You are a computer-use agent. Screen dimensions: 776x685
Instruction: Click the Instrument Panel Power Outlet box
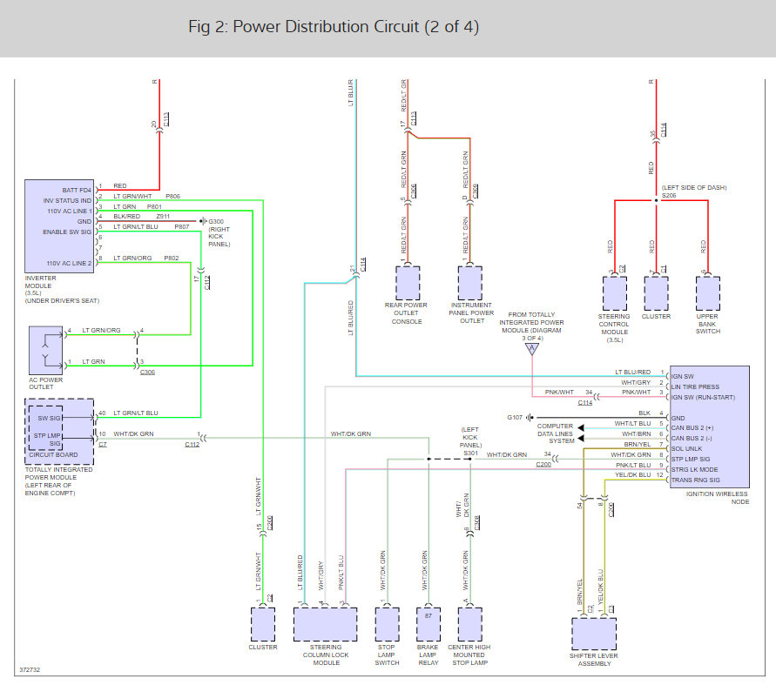470,283
